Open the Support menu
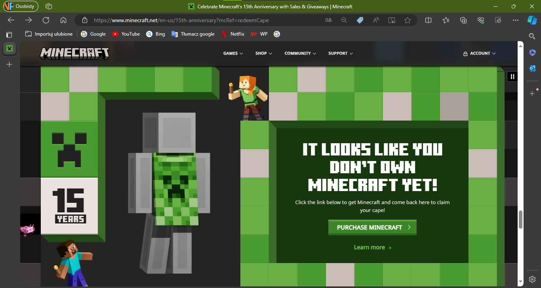541x288 pixels. pyautogui.click(x=340, y=53)
